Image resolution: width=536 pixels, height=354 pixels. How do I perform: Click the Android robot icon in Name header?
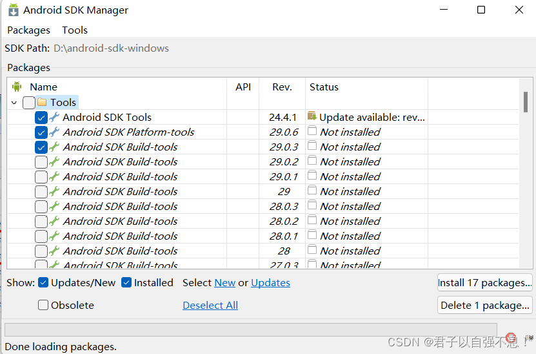pyautogui.click(x=16, y=87)
